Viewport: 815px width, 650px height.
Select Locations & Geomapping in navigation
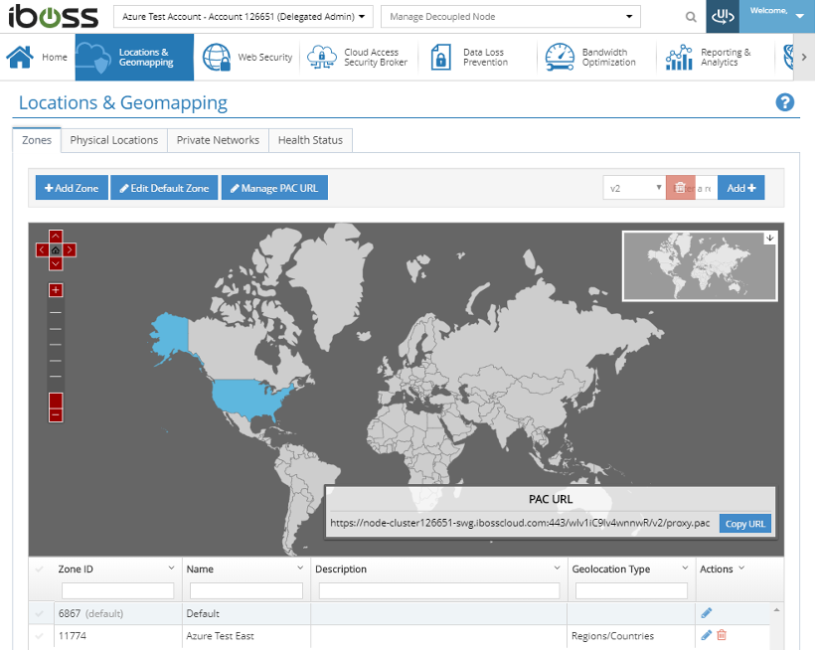click(134, 58)
